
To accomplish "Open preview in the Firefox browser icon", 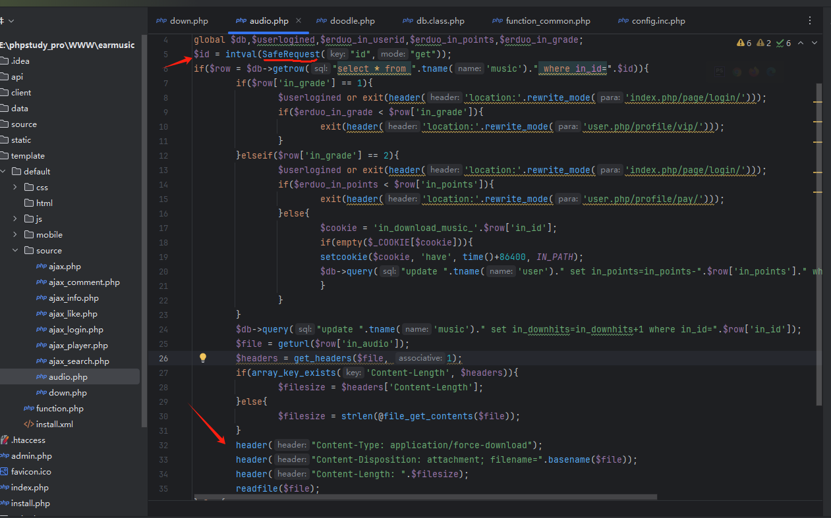I will point(754,71).
